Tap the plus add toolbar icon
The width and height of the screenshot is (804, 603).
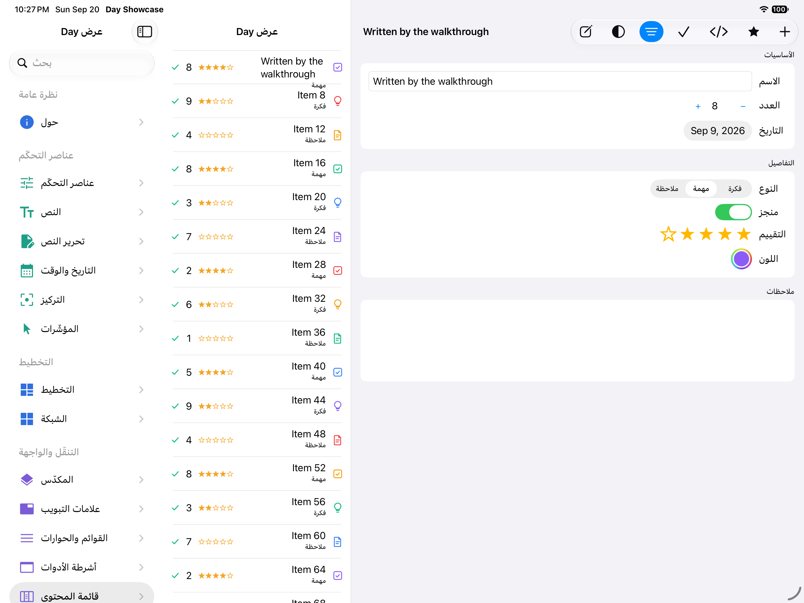click(x=785, y=32)
